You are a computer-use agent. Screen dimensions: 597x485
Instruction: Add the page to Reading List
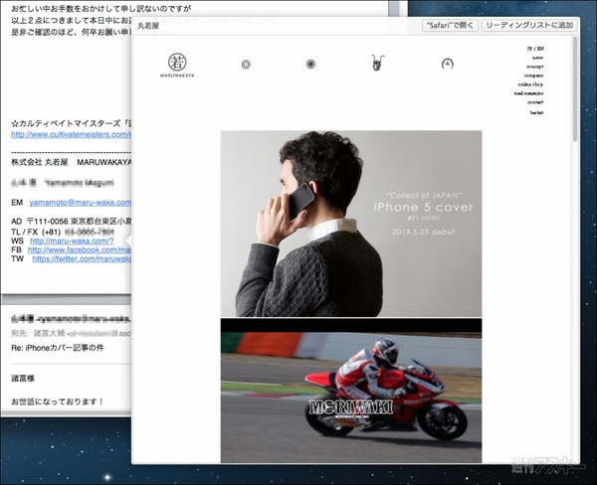(529, 25)
